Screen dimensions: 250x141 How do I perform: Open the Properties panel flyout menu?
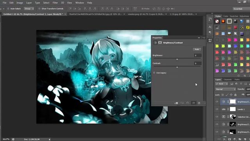204,38
